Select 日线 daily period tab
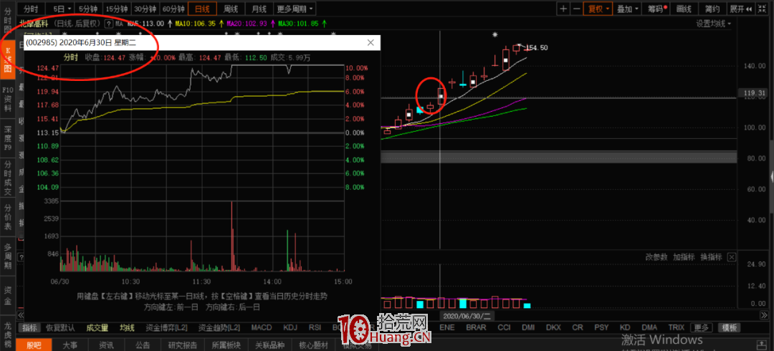This screenshot has height=351, width=774. point(202,9)
